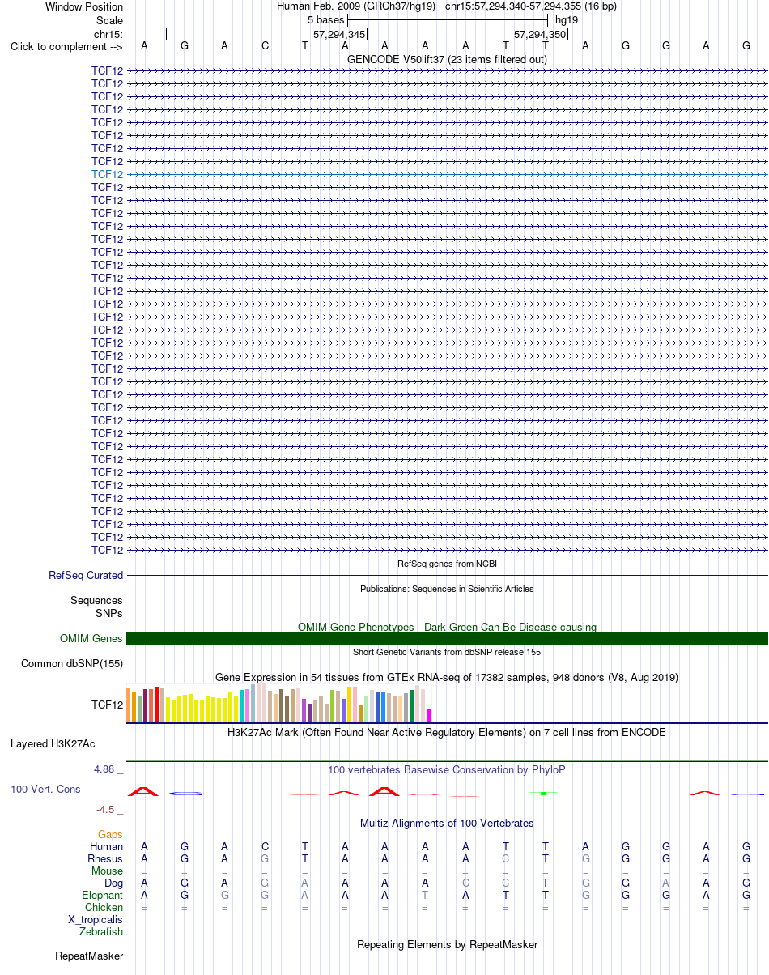Click the Layered H3K27Ac track label
The width and height of the screenshot is (769, 975).
53,743
